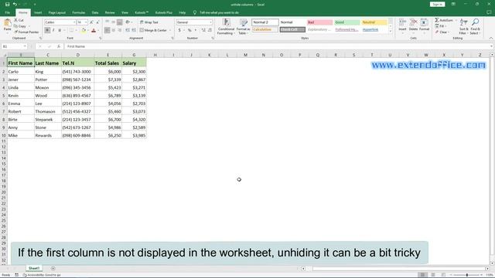495x278 pixels.
Task: Click Decrease Decimal icon
Action: coord(210,30)
